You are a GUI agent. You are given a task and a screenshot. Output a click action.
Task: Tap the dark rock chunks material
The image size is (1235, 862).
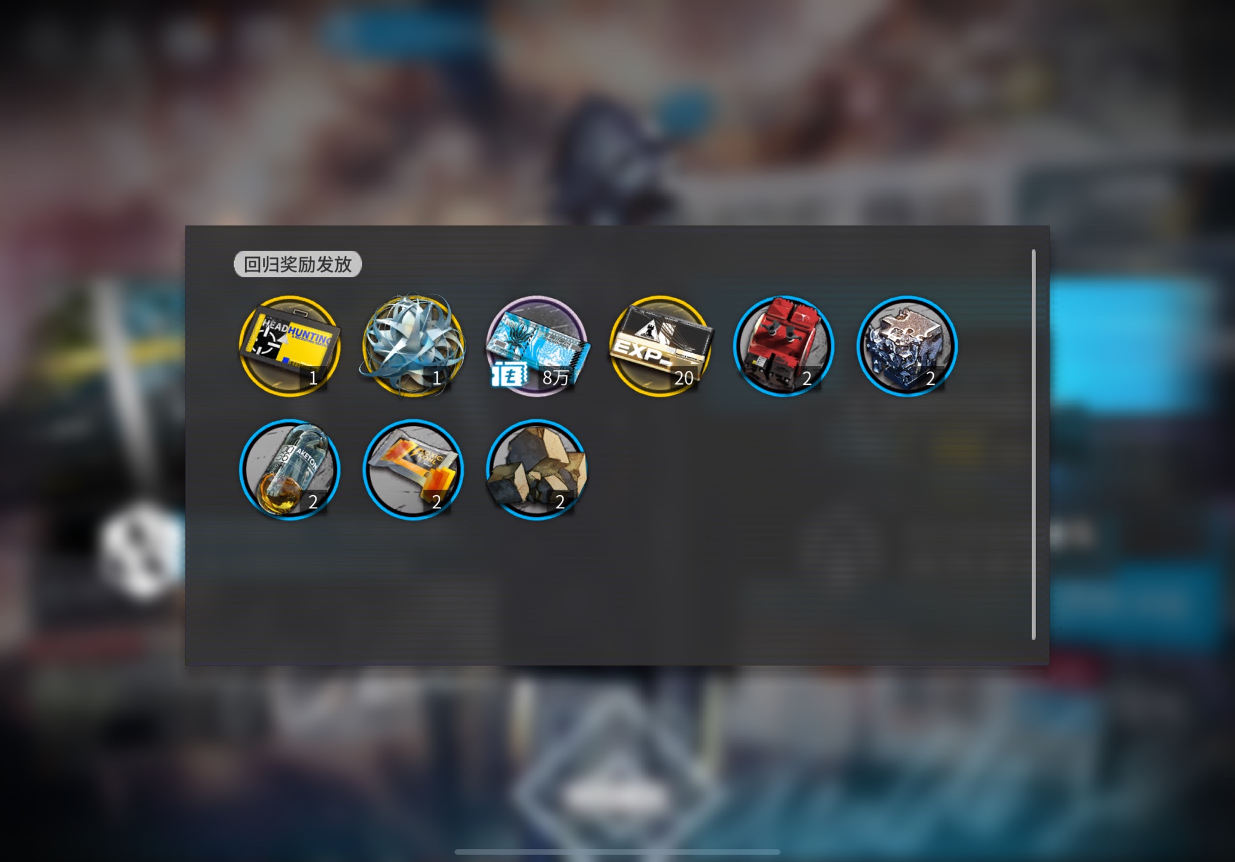click(x=537, y=469)
